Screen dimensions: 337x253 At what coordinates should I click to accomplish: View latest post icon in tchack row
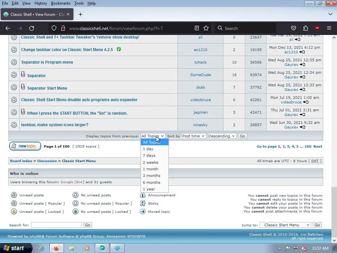coord(302,65)
